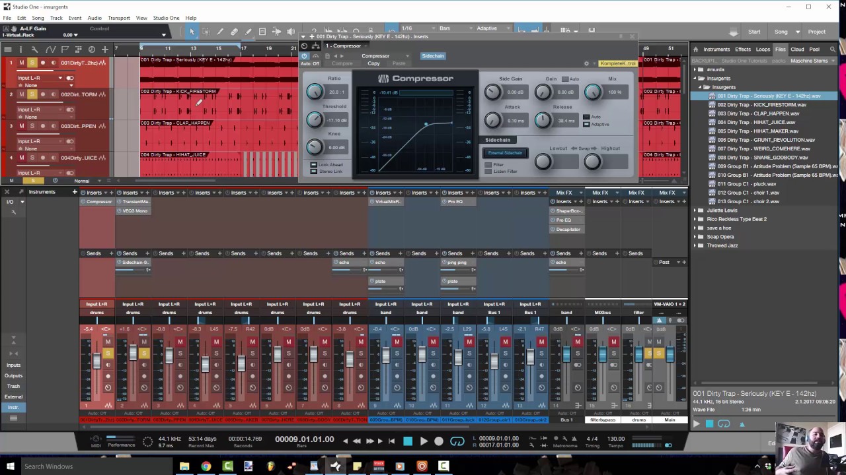Show Outputs in the mixer sidebar
The width and height of the screenshot is (846, 475).
coord(13,375)
